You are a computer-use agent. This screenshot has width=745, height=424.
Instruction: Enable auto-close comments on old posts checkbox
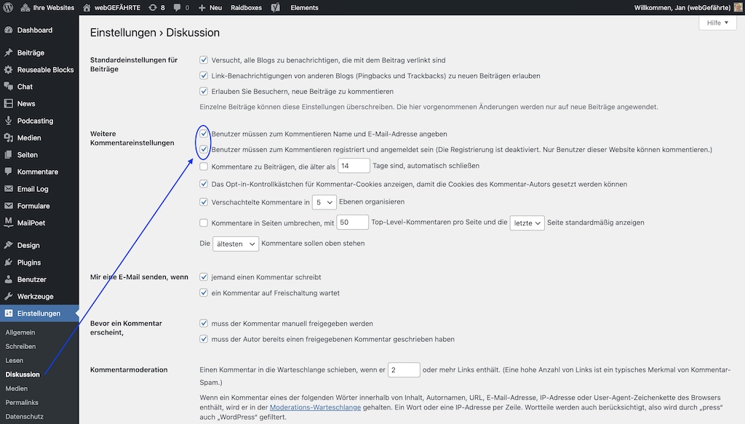pyautogui.click(x=204, y=167)
